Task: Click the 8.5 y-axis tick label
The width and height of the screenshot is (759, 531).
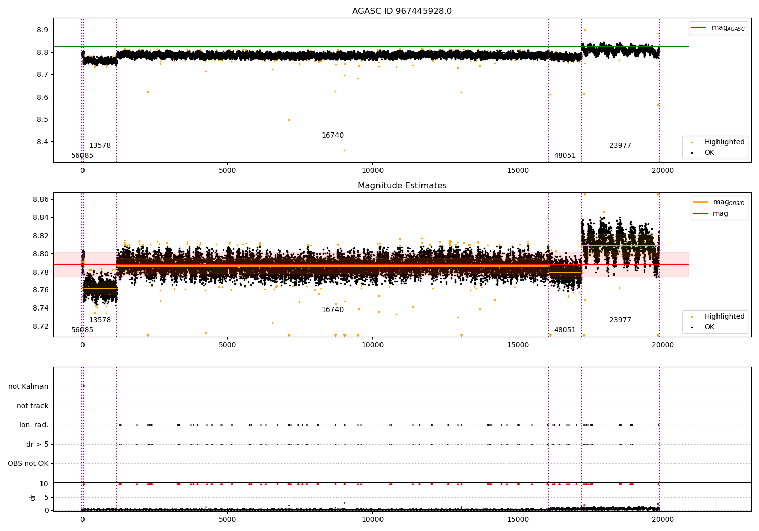Action: (x=43, y=119)
